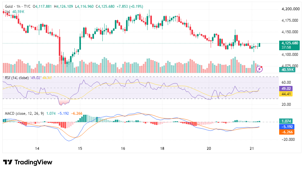This screenshot has height=178, width=305.
Task: Click the RSI legend value 49.02
Action: (x=35, y=78)
